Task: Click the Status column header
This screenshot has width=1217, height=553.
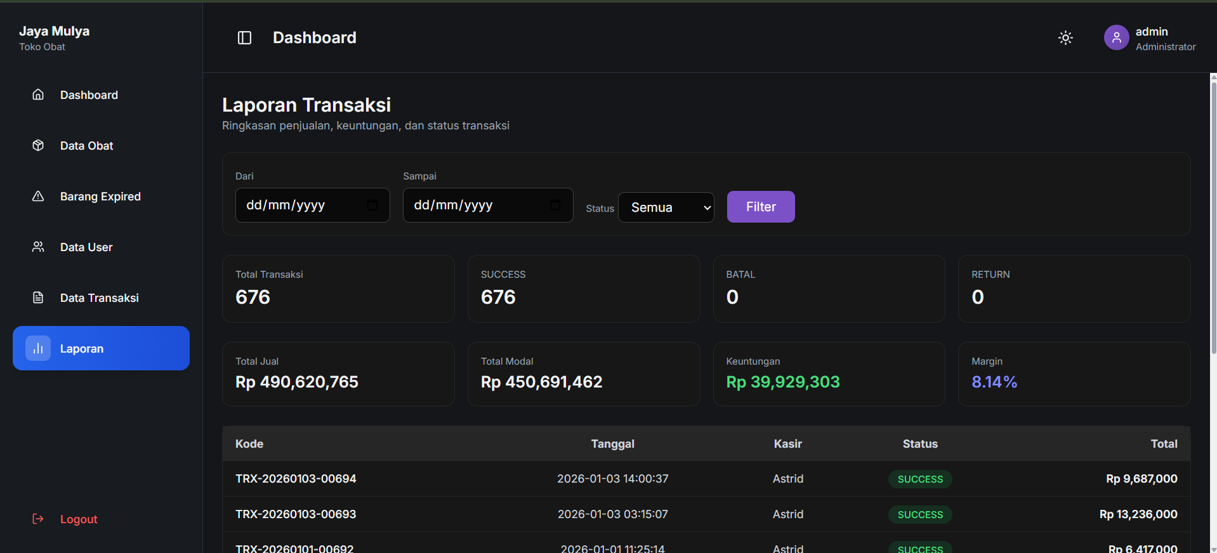Action: tap(920, 443)
